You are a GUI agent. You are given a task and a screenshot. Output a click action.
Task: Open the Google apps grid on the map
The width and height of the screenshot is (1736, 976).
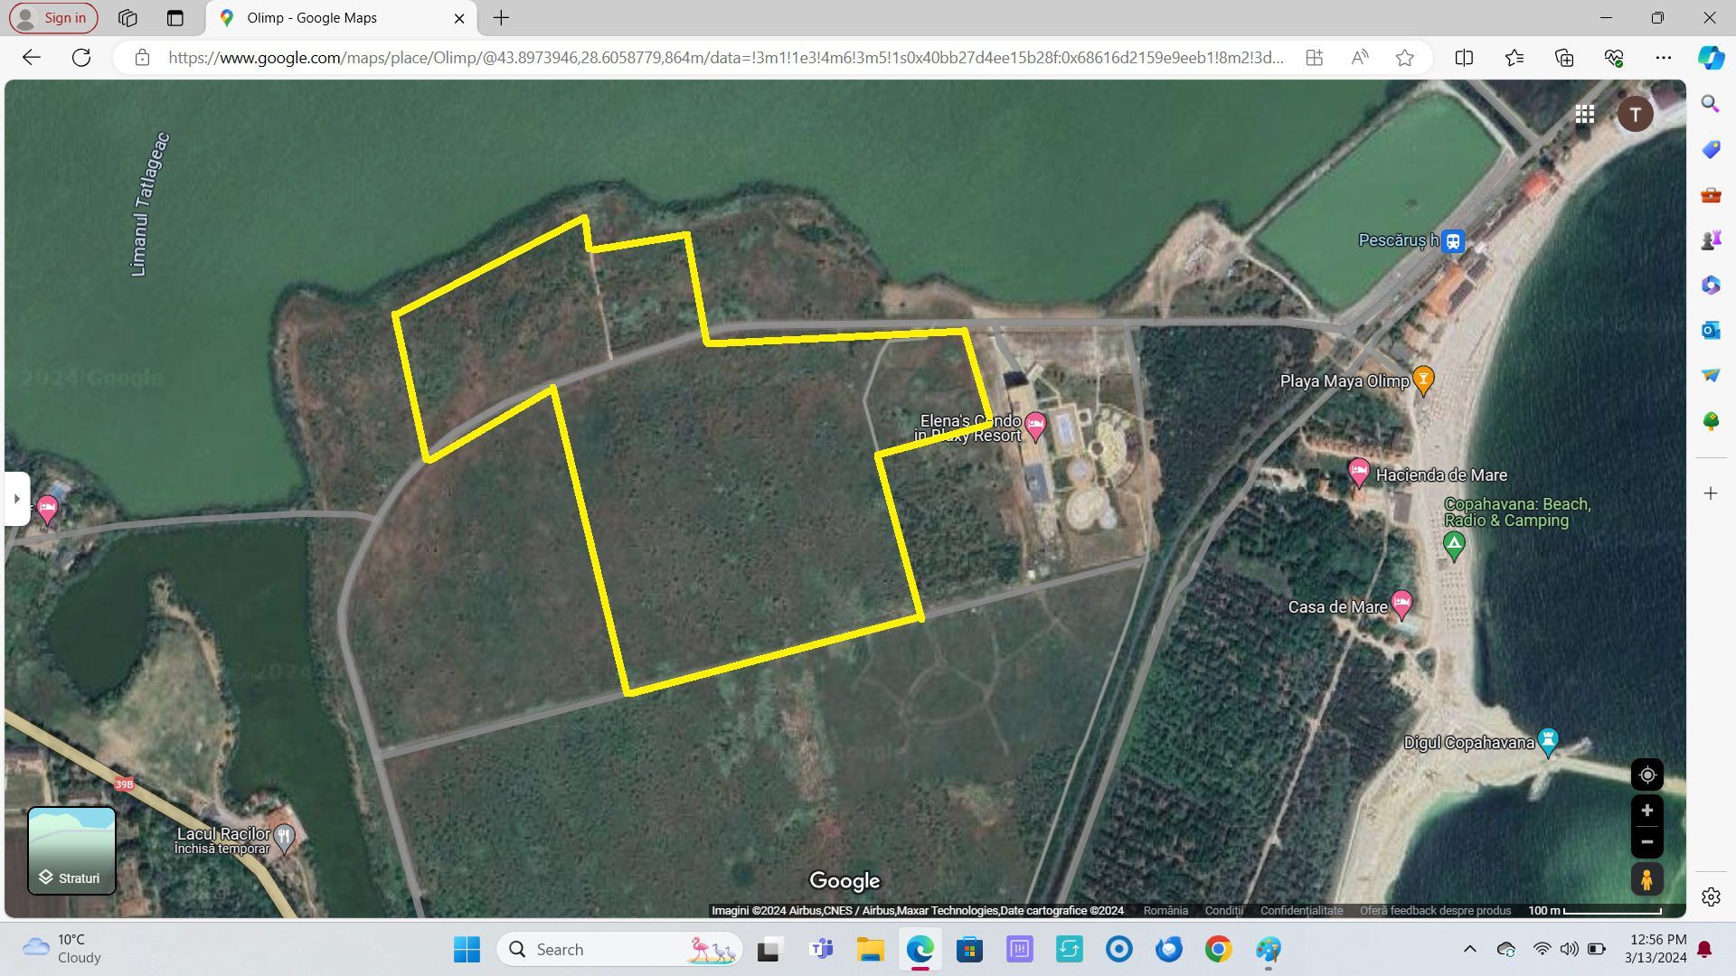tap(1585, 113)
